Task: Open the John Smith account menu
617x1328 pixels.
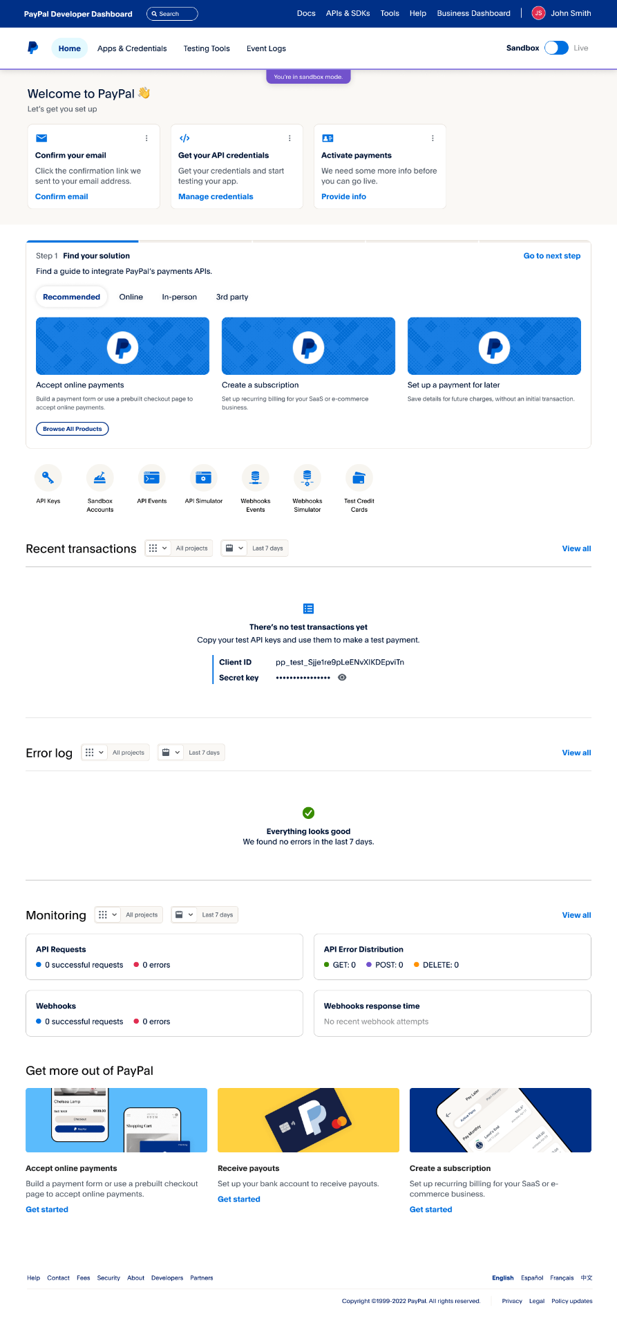Action: coord(571,13)
